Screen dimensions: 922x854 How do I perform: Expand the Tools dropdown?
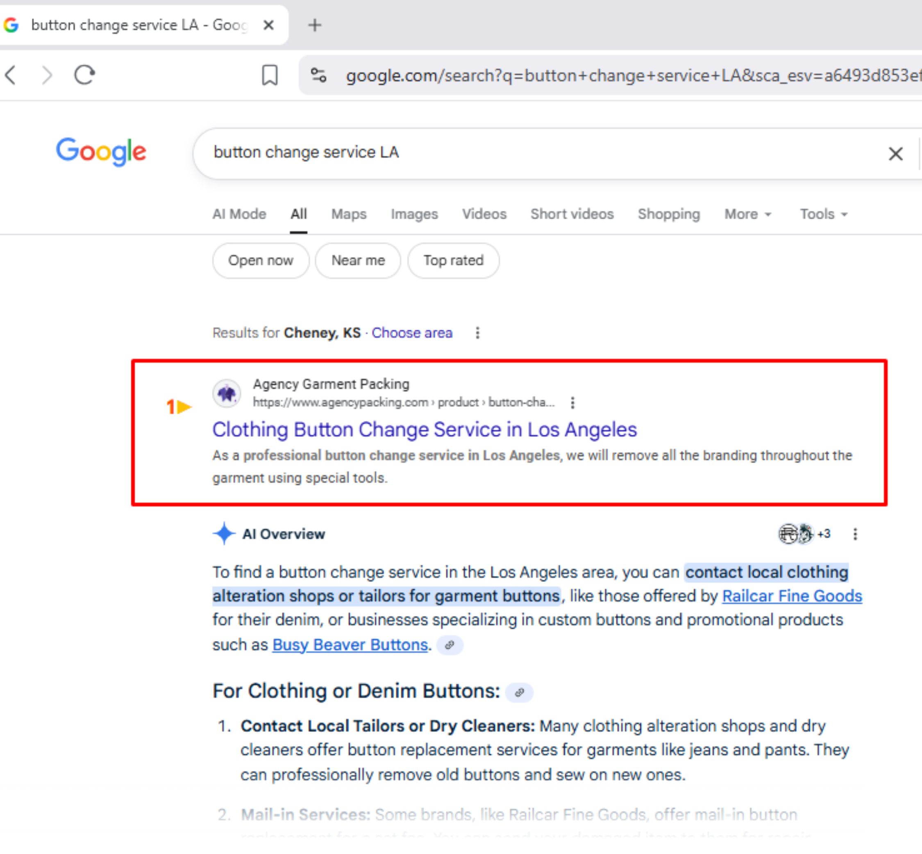coord(823,214)
